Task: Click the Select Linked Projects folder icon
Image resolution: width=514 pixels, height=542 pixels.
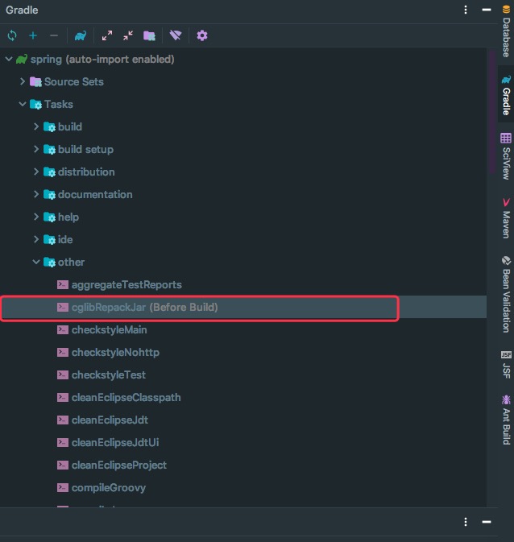Action: click(x=149, y=35)
